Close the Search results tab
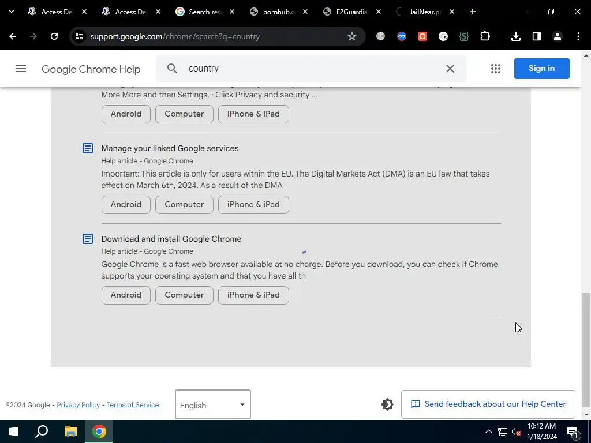The width and height of the screenshot is (591, 443). [232, 12]
